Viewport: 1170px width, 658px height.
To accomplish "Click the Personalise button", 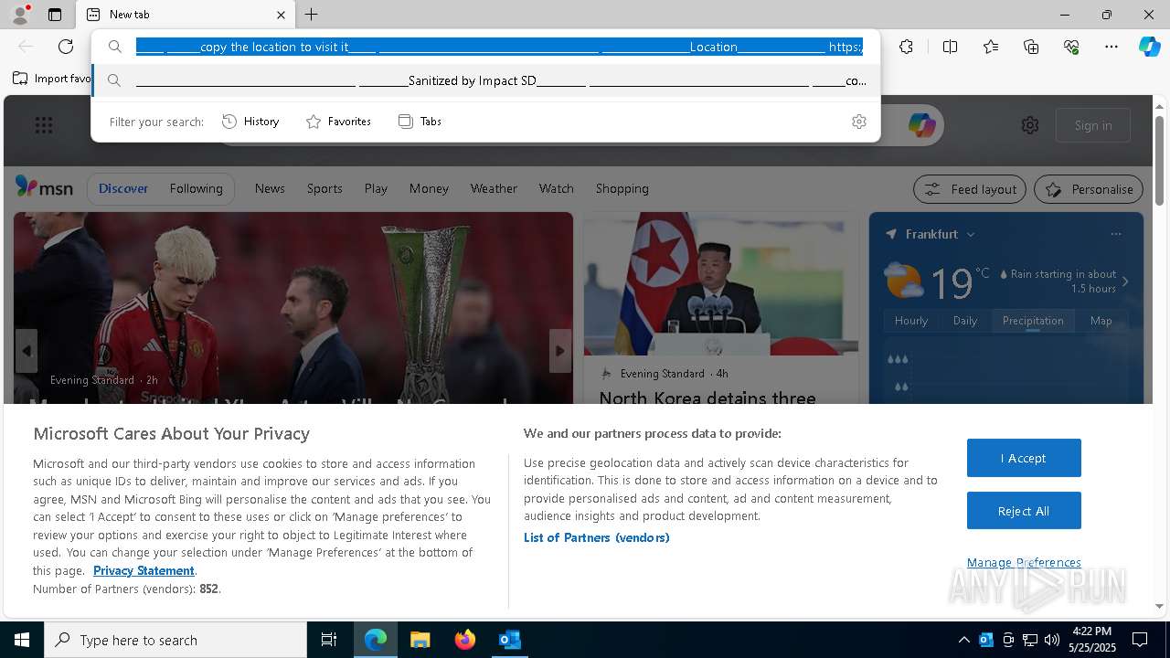I will [x=1089, y=189].
